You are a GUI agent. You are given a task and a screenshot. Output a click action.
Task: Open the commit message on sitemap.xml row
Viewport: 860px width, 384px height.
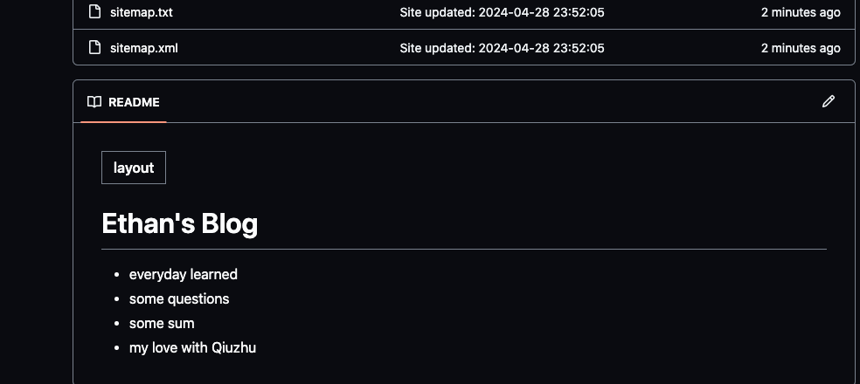(502, 48)
